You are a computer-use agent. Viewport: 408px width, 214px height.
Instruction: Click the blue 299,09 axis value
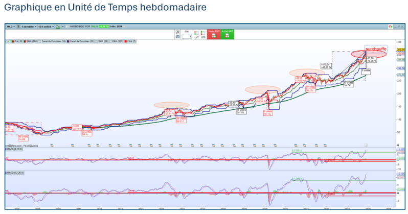click(x=400, y=68)
